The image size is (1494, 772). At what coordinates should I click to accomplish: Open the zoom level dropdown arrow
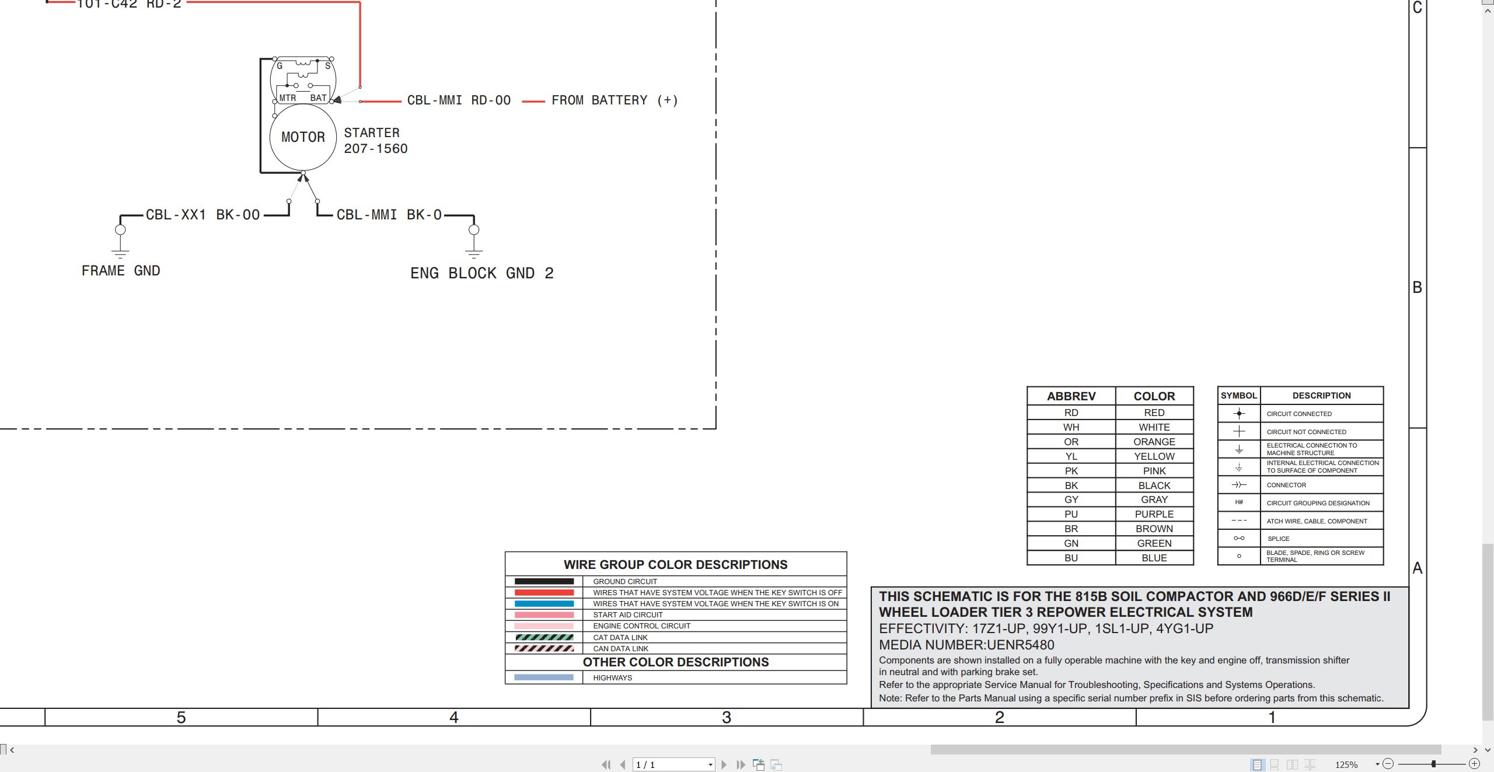1377,764
